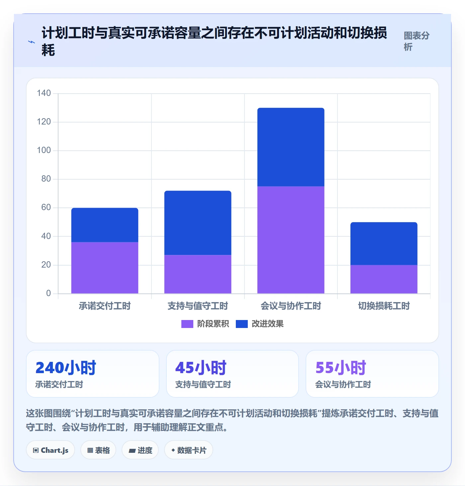Click blue segment of 承诺交付工时 bar

click(105, 225)
